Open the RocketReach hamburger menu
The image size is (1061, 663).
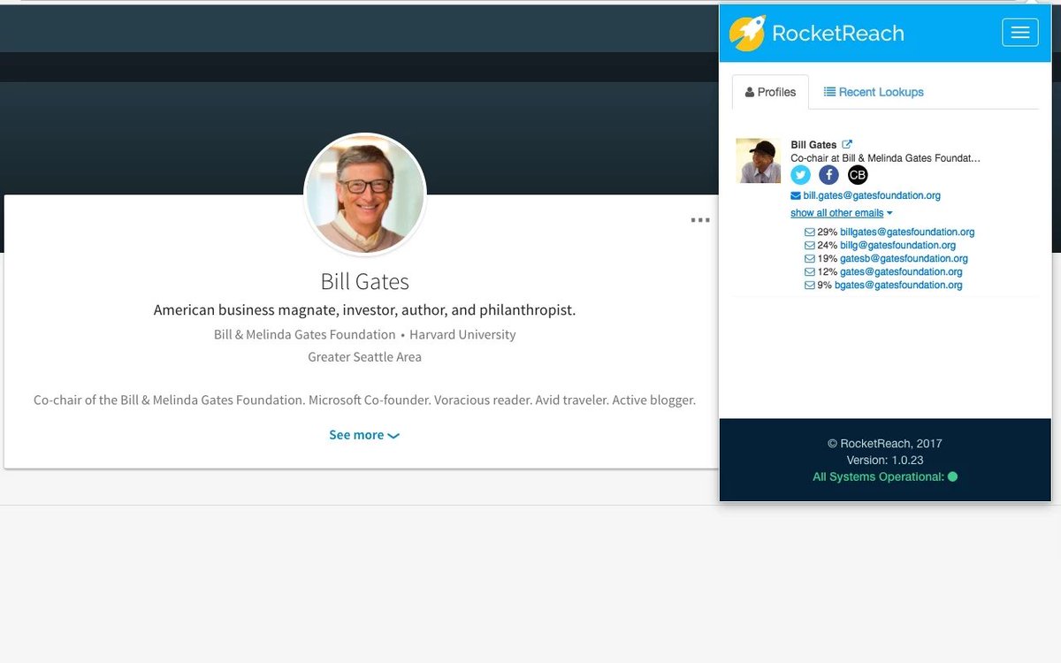[x=1019, y=33]
